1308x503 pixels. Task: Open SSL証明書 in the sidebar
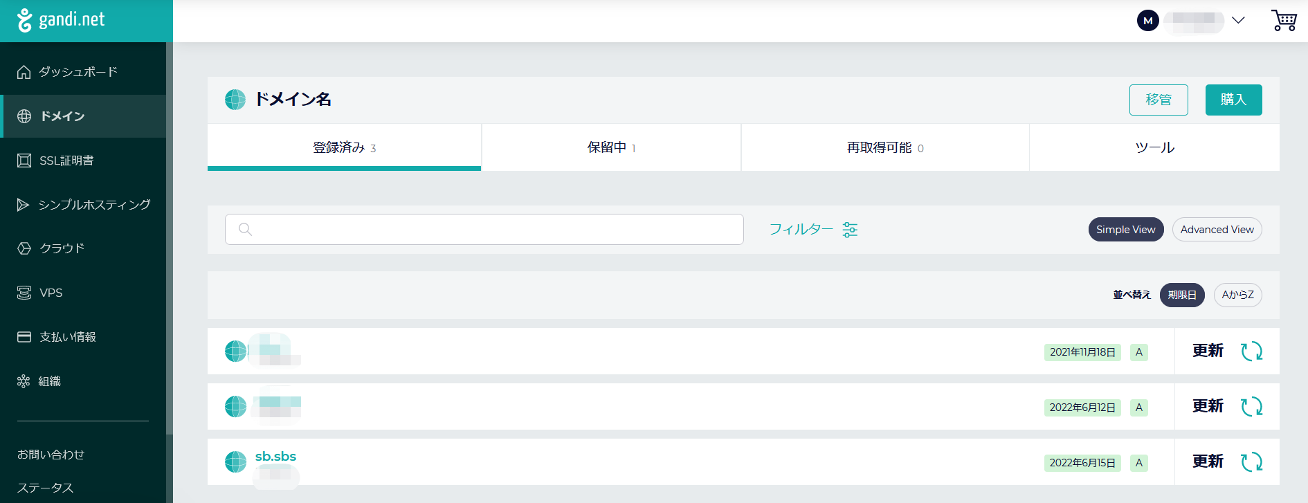pos(66,161)
